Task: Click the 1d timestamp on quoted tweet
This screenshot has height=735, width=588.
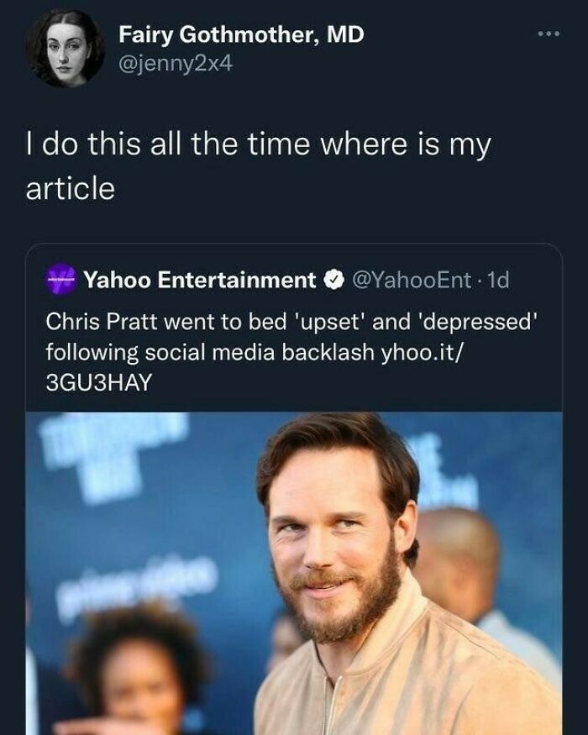Action: [x=498, y=280]
